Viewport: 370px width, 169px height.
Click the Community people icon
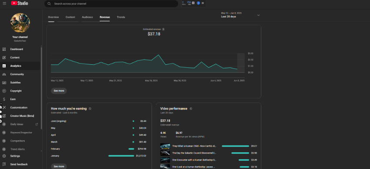pyautogui.click(x=4, y=74)
